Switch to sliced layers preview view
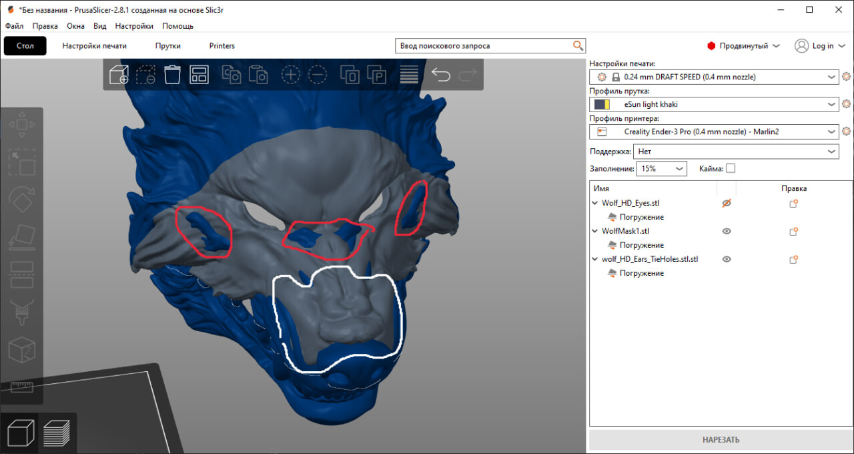854x454 pixels. point(57,433)
